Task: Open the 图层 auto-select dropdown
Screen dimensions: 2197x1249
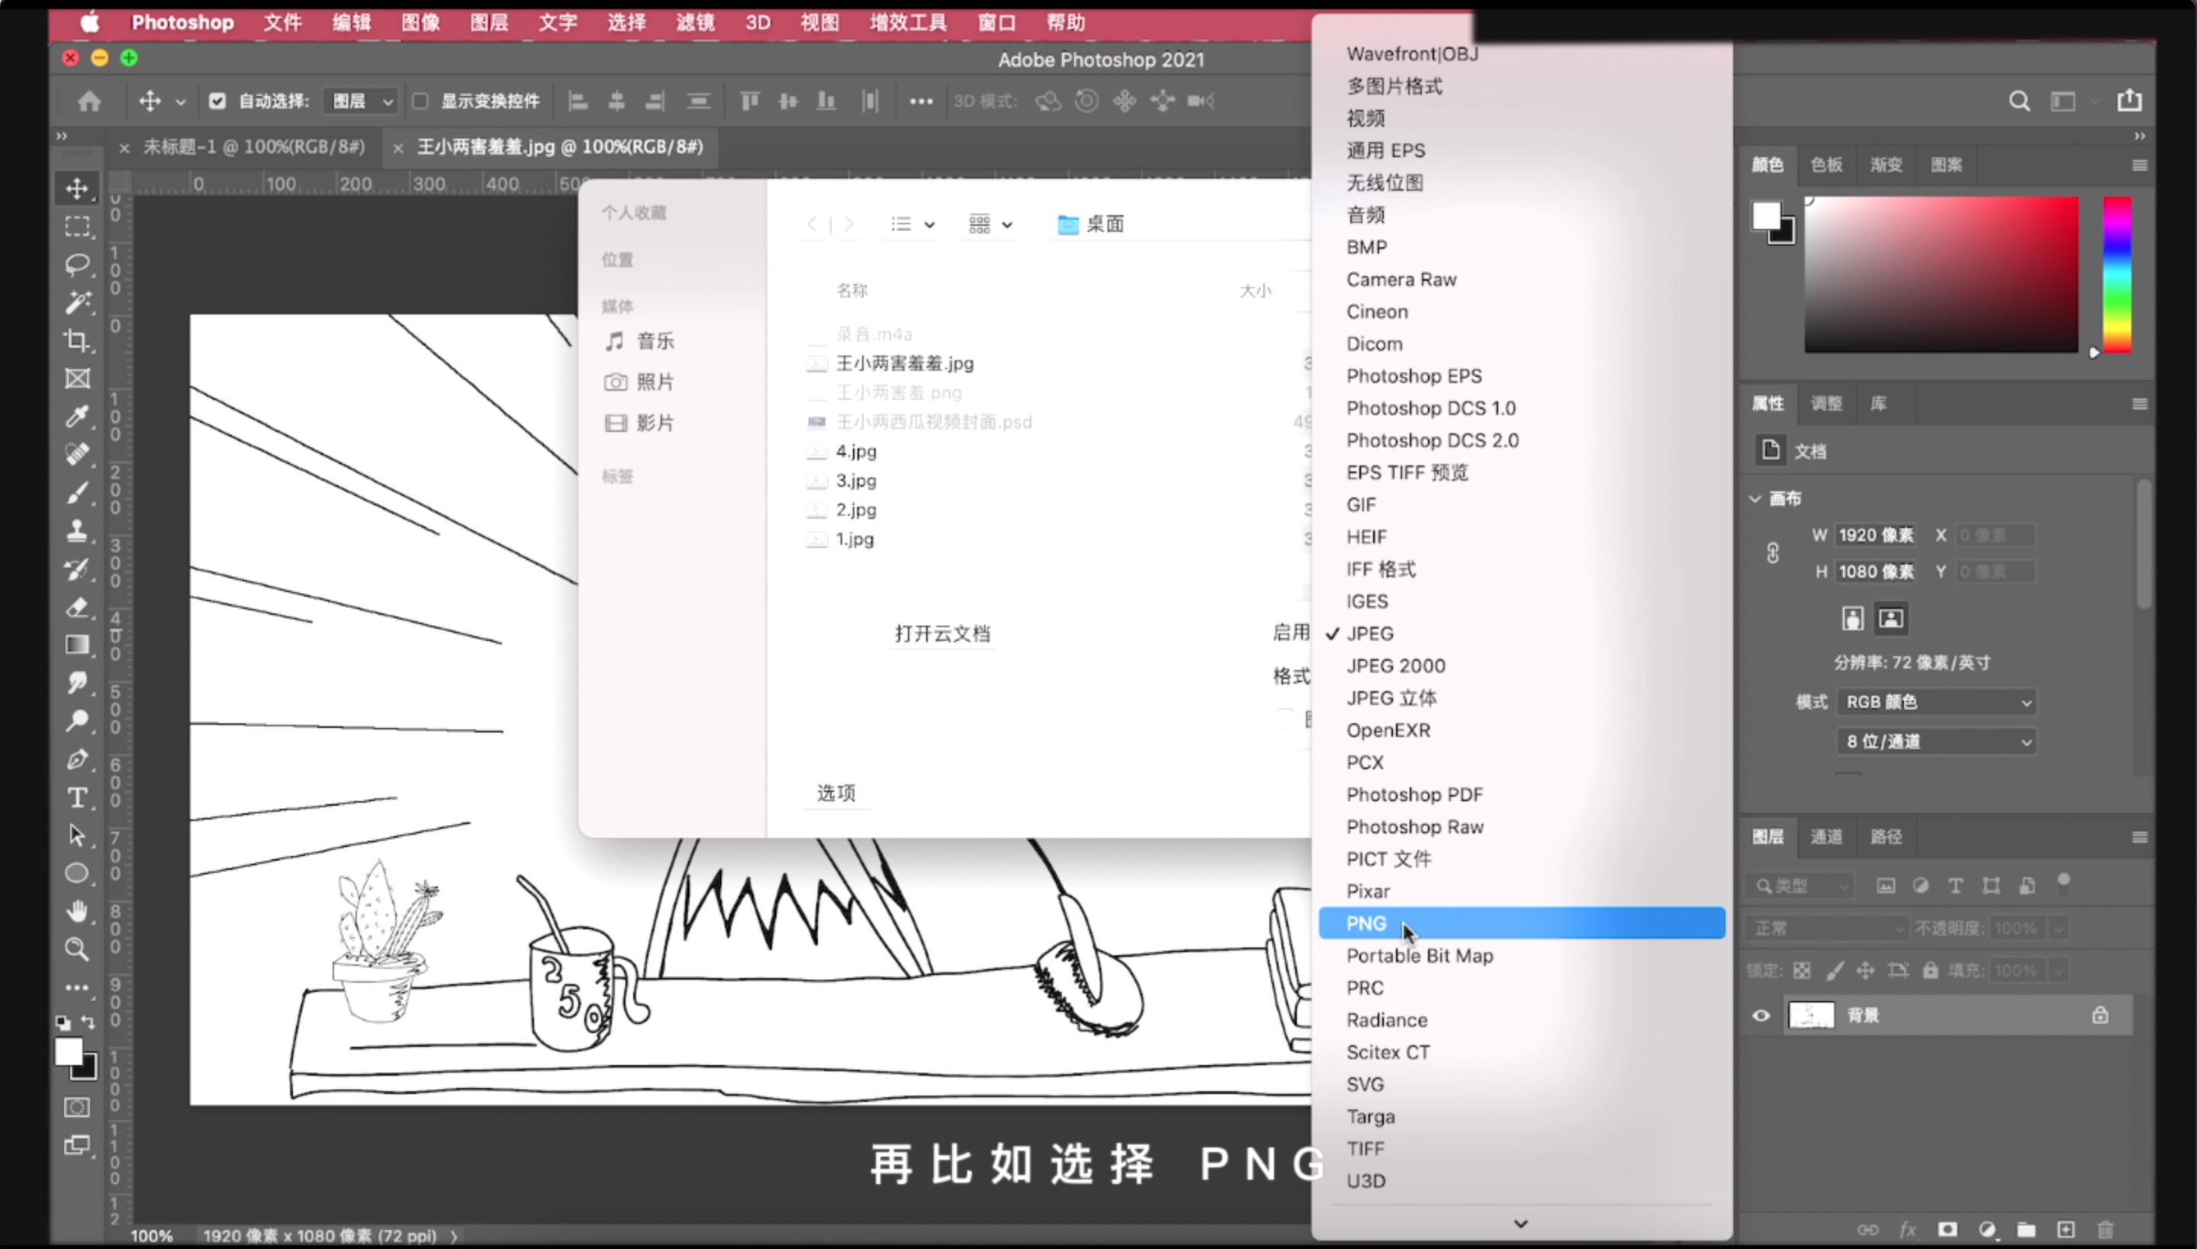Action: point(360,101)
